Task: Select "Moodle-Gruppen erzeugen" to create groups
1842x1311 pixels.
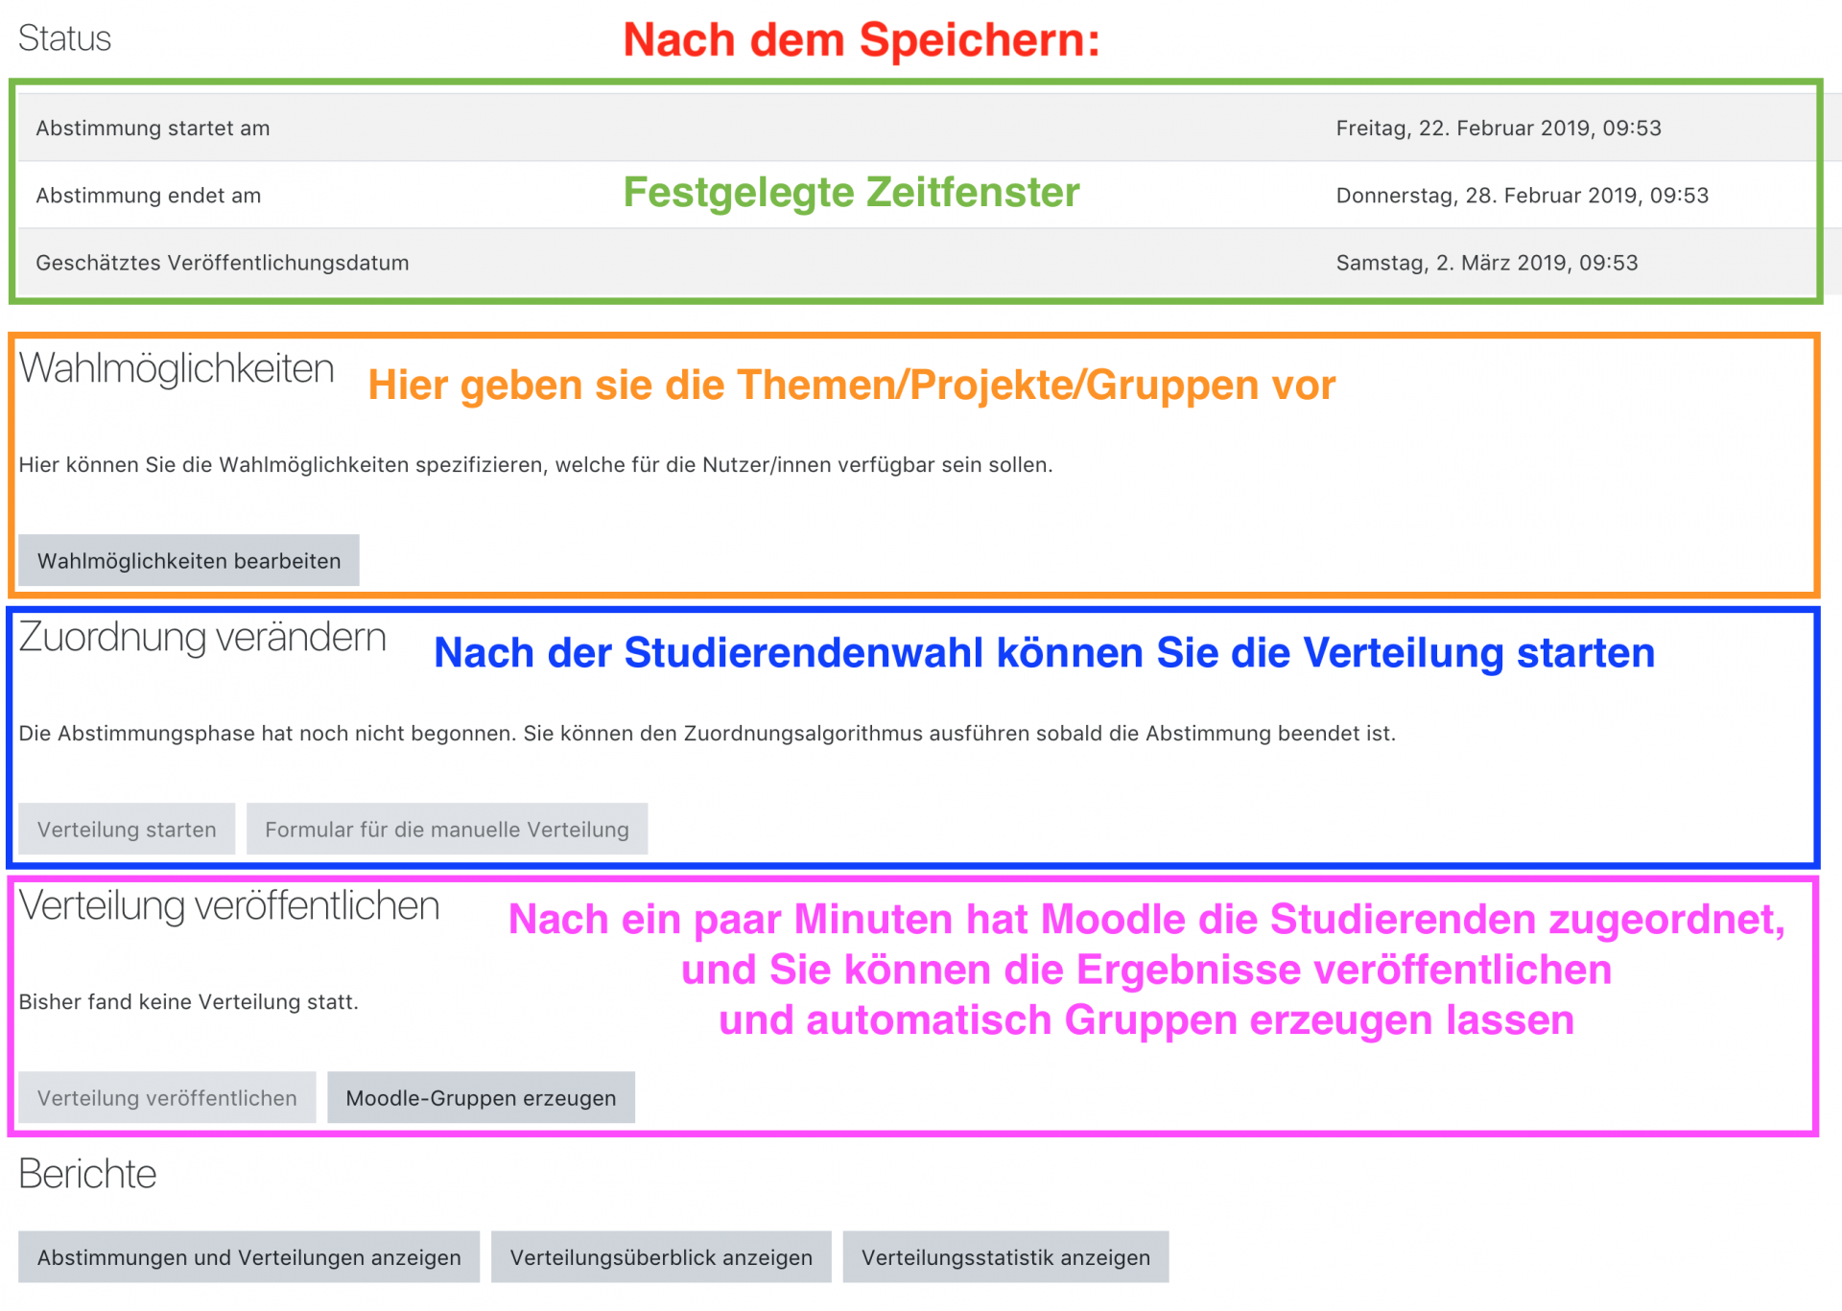Action: click(x=481, y=1097)
